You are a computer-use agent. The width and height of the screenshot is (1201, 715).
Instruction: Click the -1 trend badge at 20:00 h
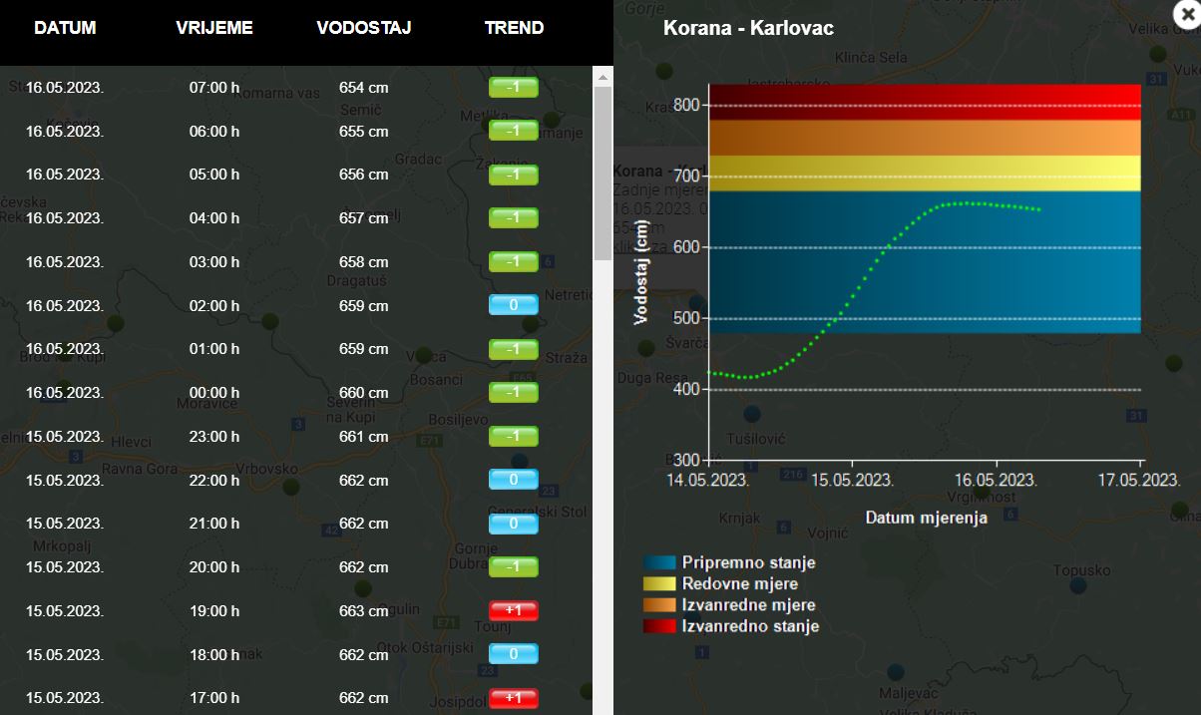tap(513, 566)
